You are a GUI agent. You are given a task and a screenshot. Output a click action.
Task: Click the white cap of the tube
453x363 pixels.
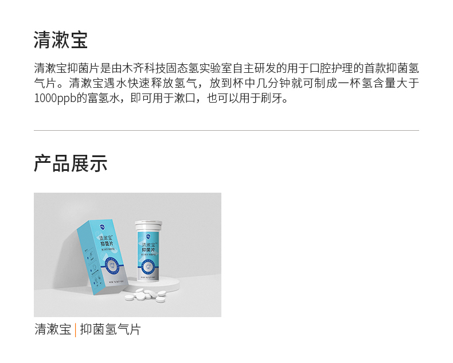149,225
